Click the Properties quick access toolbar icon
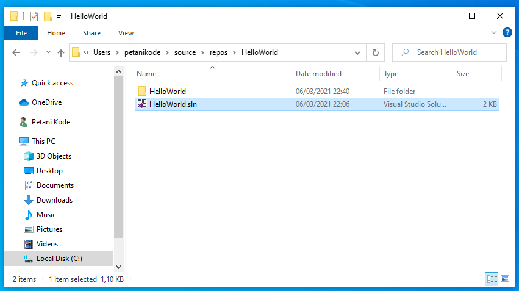The width and height of the screenshot is (519, 291). [x=34, y=16]
